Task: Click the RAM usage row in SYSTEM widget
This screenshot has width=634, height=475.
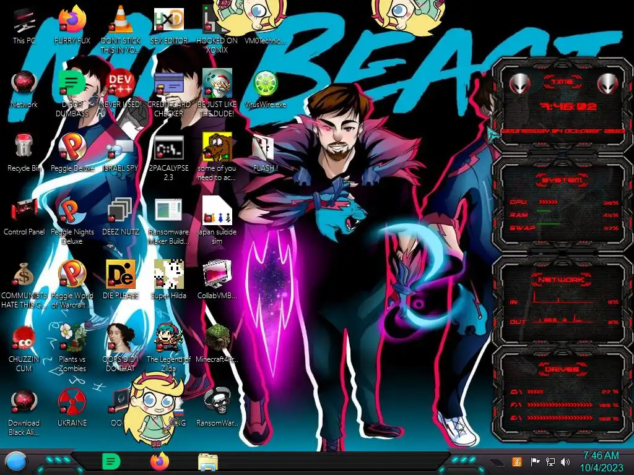Action: 563,215
